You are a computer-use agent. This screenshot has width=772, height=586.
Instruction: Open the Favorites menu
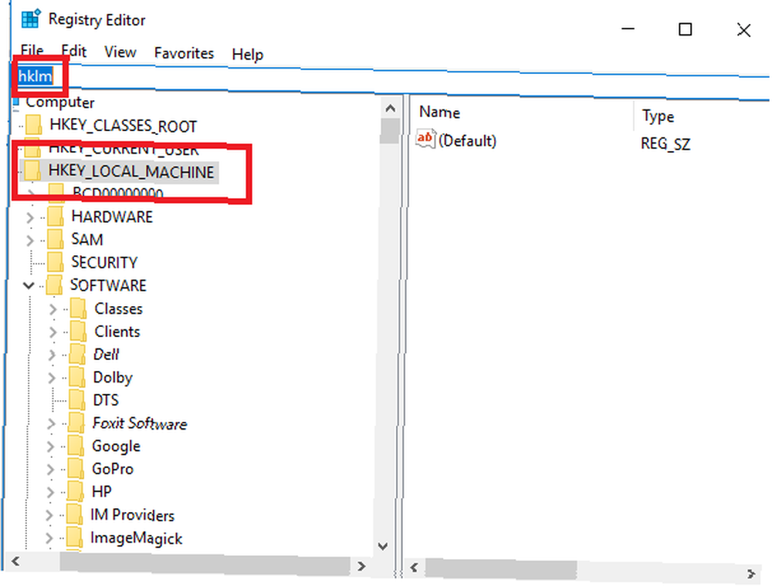coord(185,52)
